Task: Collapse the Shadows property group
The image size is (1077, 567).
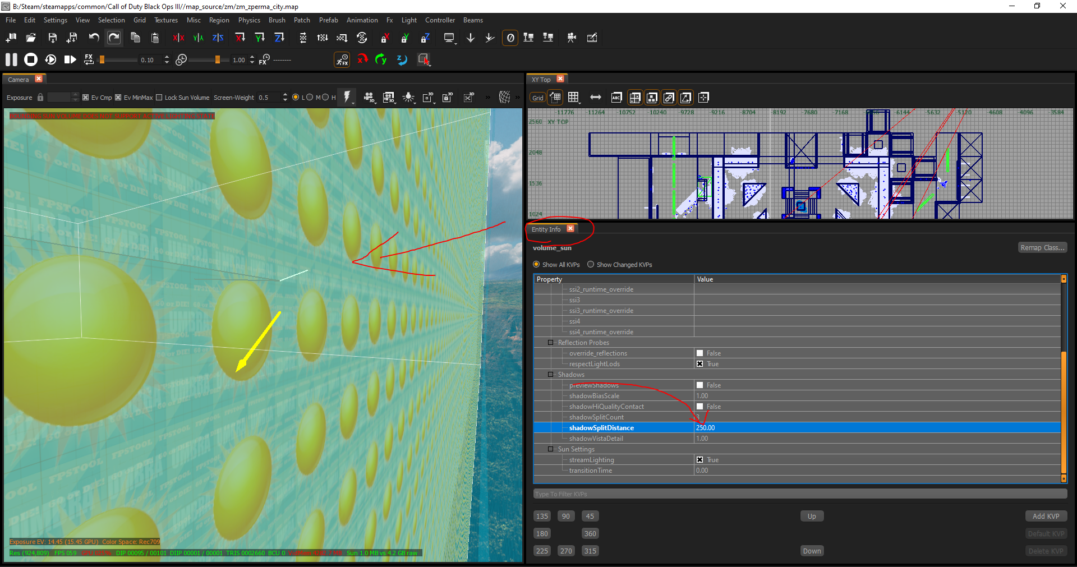Action: (551, 375)
